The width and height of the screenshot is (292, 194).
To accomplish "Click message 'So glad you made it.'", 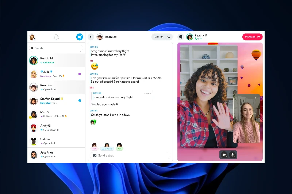I will (105, 104).
